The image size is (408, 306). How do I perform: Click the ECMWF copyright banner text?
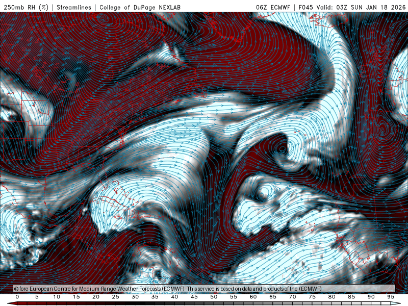pyautogui.click(x=168, y=289)
